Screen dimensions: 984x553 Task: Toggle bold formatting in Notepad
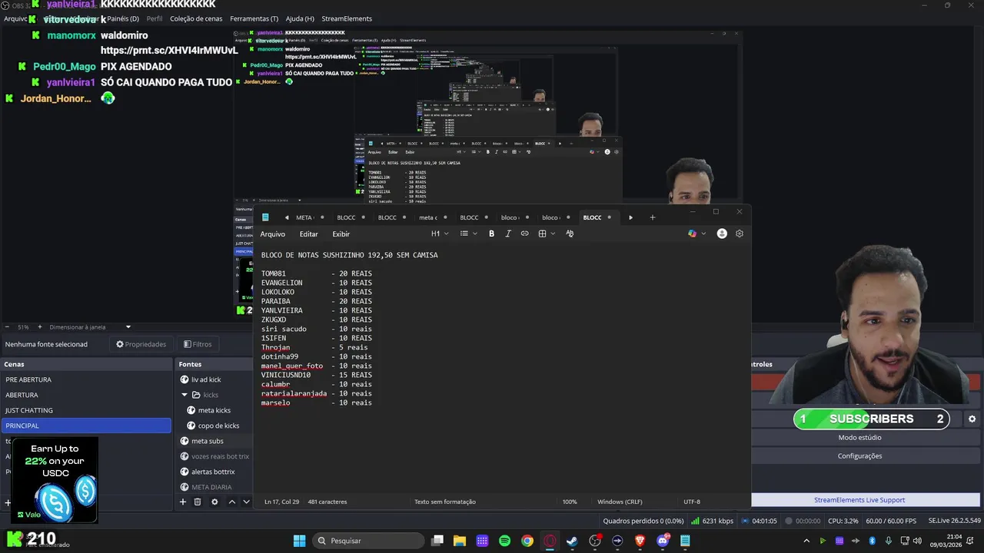491,233
